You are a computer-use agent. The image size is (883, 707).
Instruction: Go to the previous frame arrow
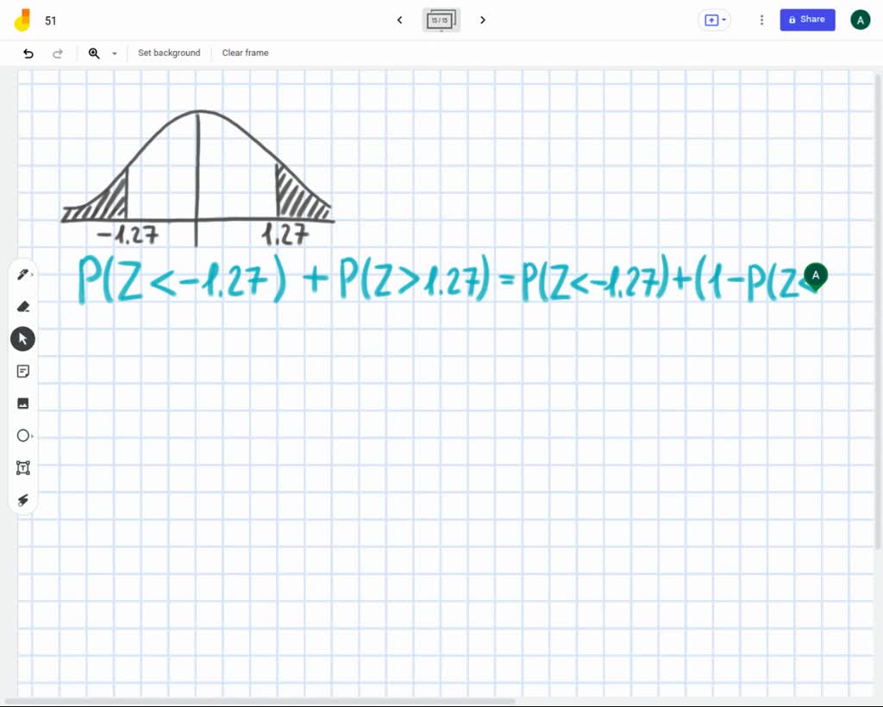(399, 20)
